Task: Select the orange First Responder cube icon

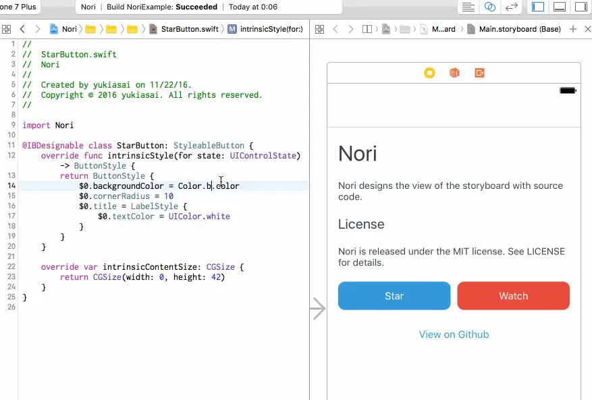Action: click(454, 73)
